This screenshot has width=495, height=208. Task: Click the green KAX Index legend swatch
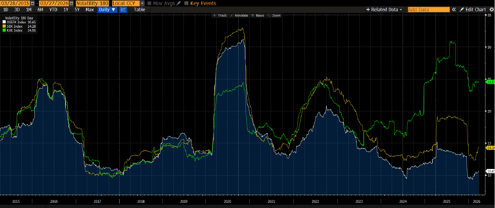(4, 30)
